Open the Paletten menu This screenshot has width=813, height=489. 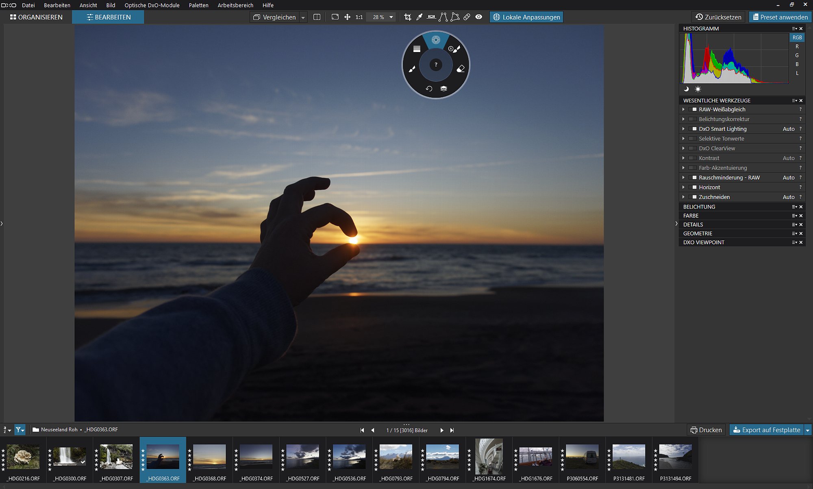(198, 5)
